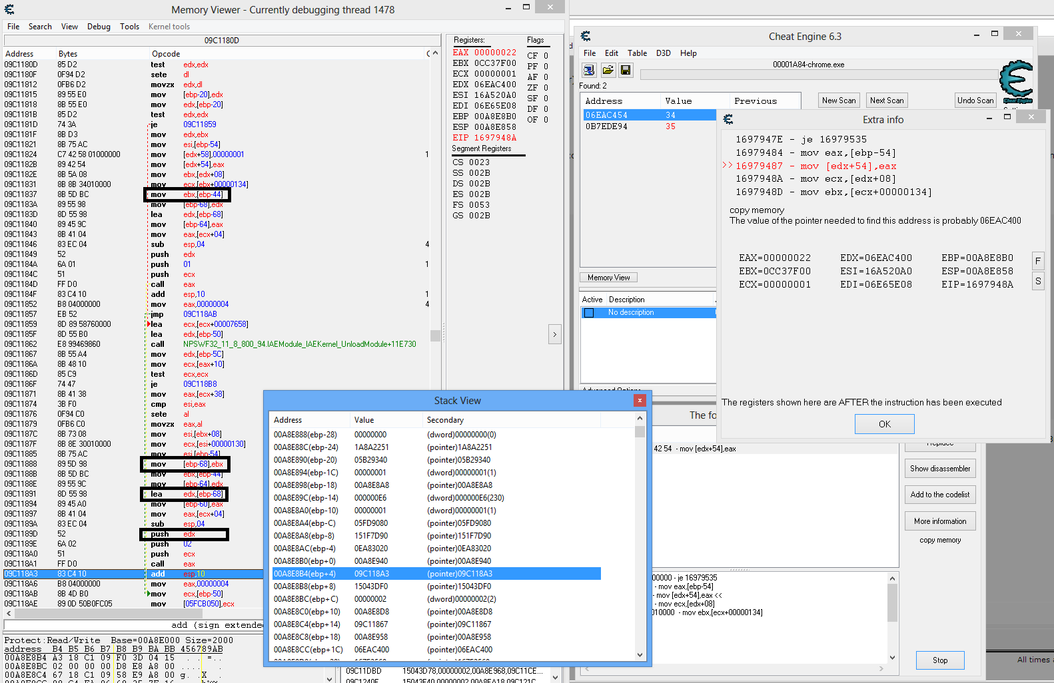The width and height of the screenshot is (1054, 683).
Task: Expand registers panel with the right arrow button
Action: point(554,334)
